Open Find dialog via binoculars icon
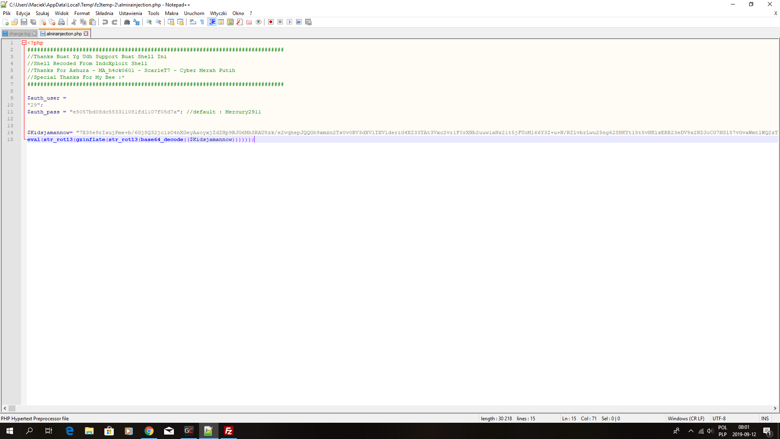Screen dimensions: 780x439 [127, 22]
